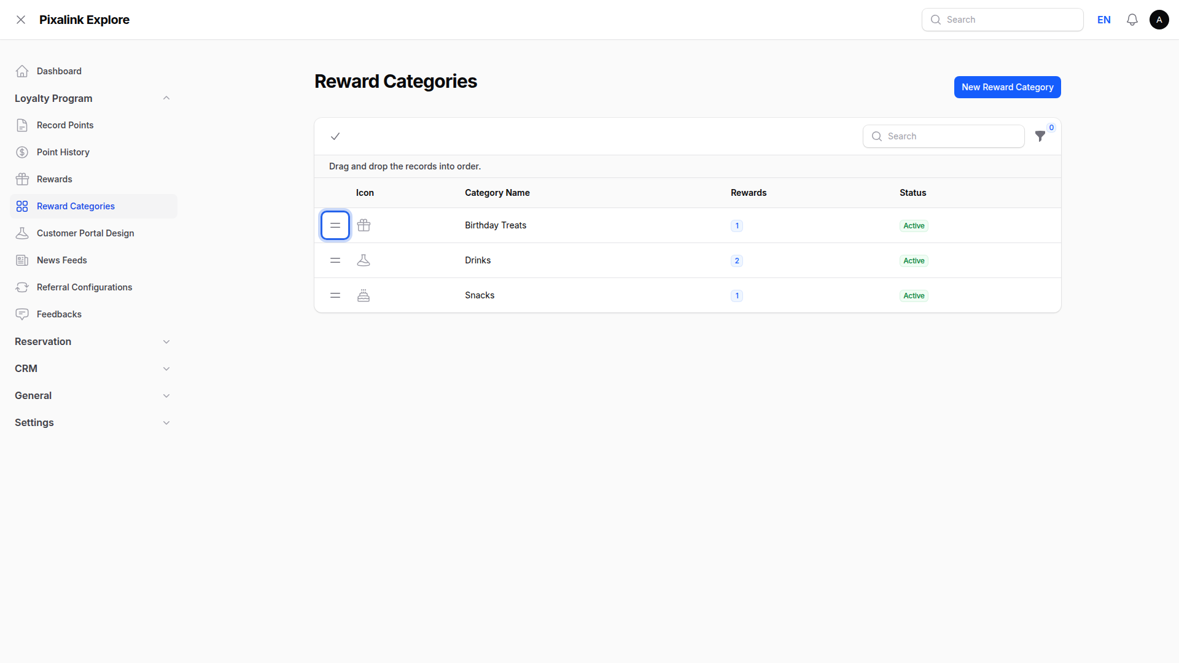Click the Rewards column header
Viewport: 1179px width, 663px height.
point(749,193)
